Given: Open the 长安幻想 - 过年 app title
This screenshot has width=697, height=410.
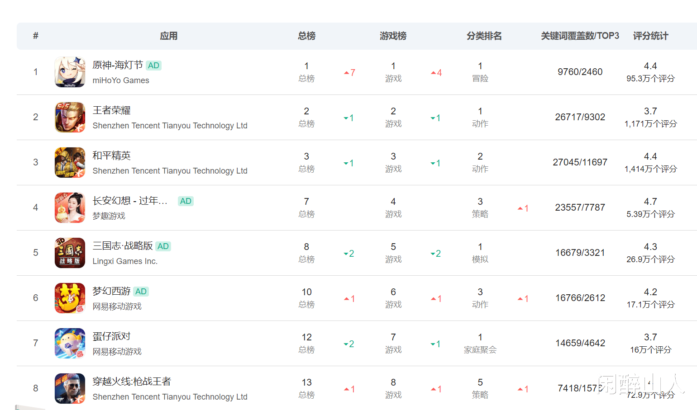Looking at the screenshot, I should click(x=130, y=201).
